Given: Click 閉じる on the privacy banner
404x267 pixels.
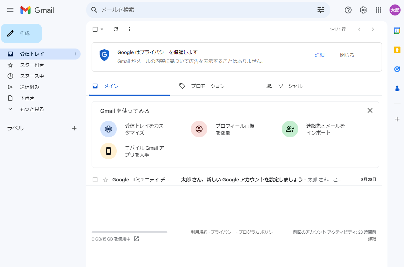Looking at the screenshot, I should [347, 55].
